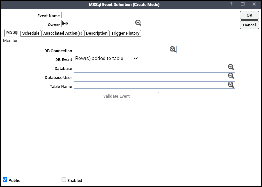
Task: View the Trigger History tab
Action: pyautogui.click(x=125, y=33)
